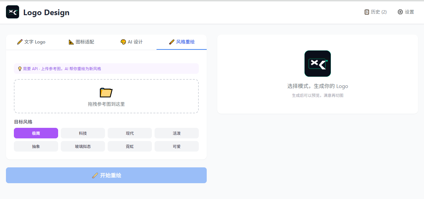Viewport: 424px width, 199px height.
Task: Switch to the 文字 Logo tab
Action: [x=31, y=42]
